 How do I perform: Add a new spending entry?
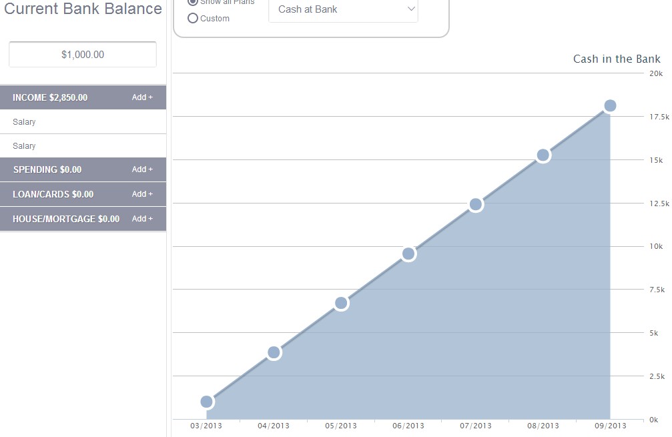tap(142, 169)
